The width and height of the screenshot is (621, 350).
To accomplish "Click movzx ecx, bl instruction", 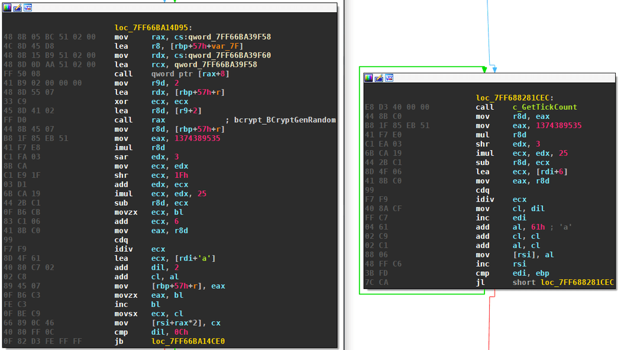I will (149, 212).
